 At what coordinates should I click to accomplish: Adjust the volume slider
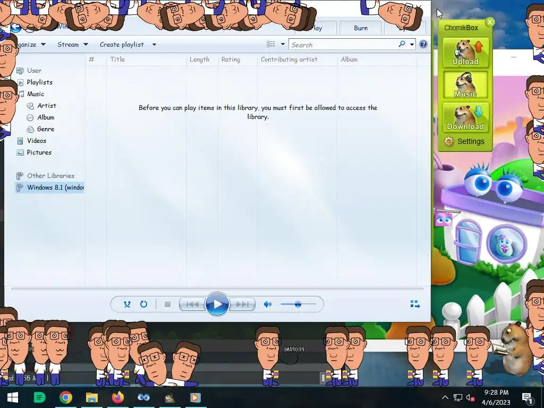pyautogui.click(x=299, y=304)
